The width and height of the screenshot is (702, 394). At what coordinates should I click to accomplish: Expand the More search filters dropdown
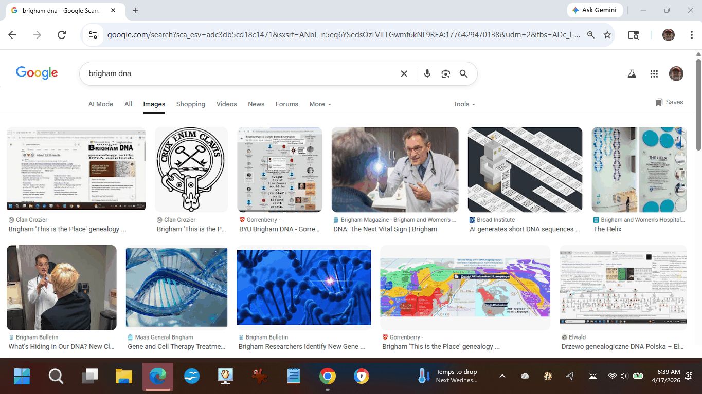(x=320, y=104)
